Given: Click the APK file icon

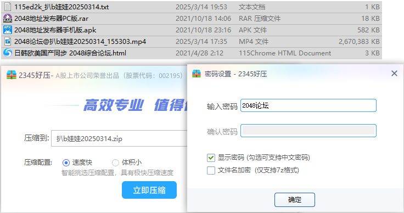Looking at the screenshot, I should tap(8, 30).
